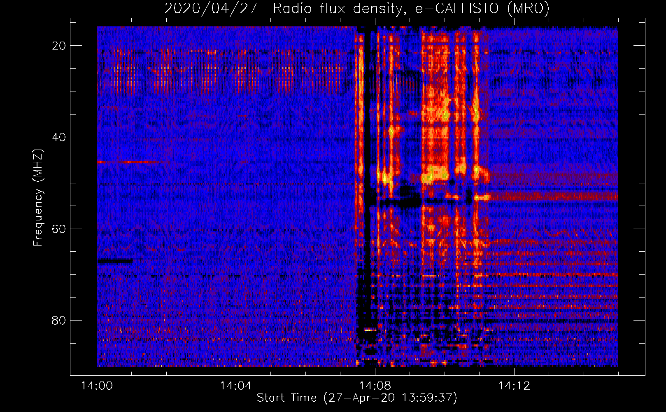Click the "Frequency (MHZ)" y-axis label
This screenshot has height=412, width=666.
[x=38, y=198]
